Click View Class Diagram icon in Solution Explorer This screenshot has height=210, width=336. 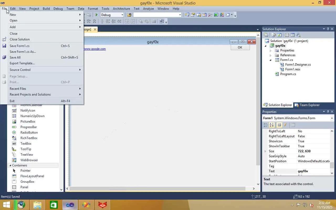click(x=298, y=35)
